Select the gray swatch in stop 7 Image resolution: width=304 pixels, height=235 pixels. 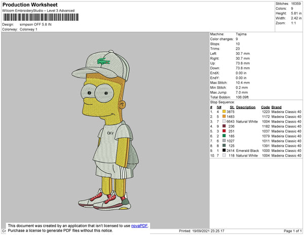[x=224, y=141]
